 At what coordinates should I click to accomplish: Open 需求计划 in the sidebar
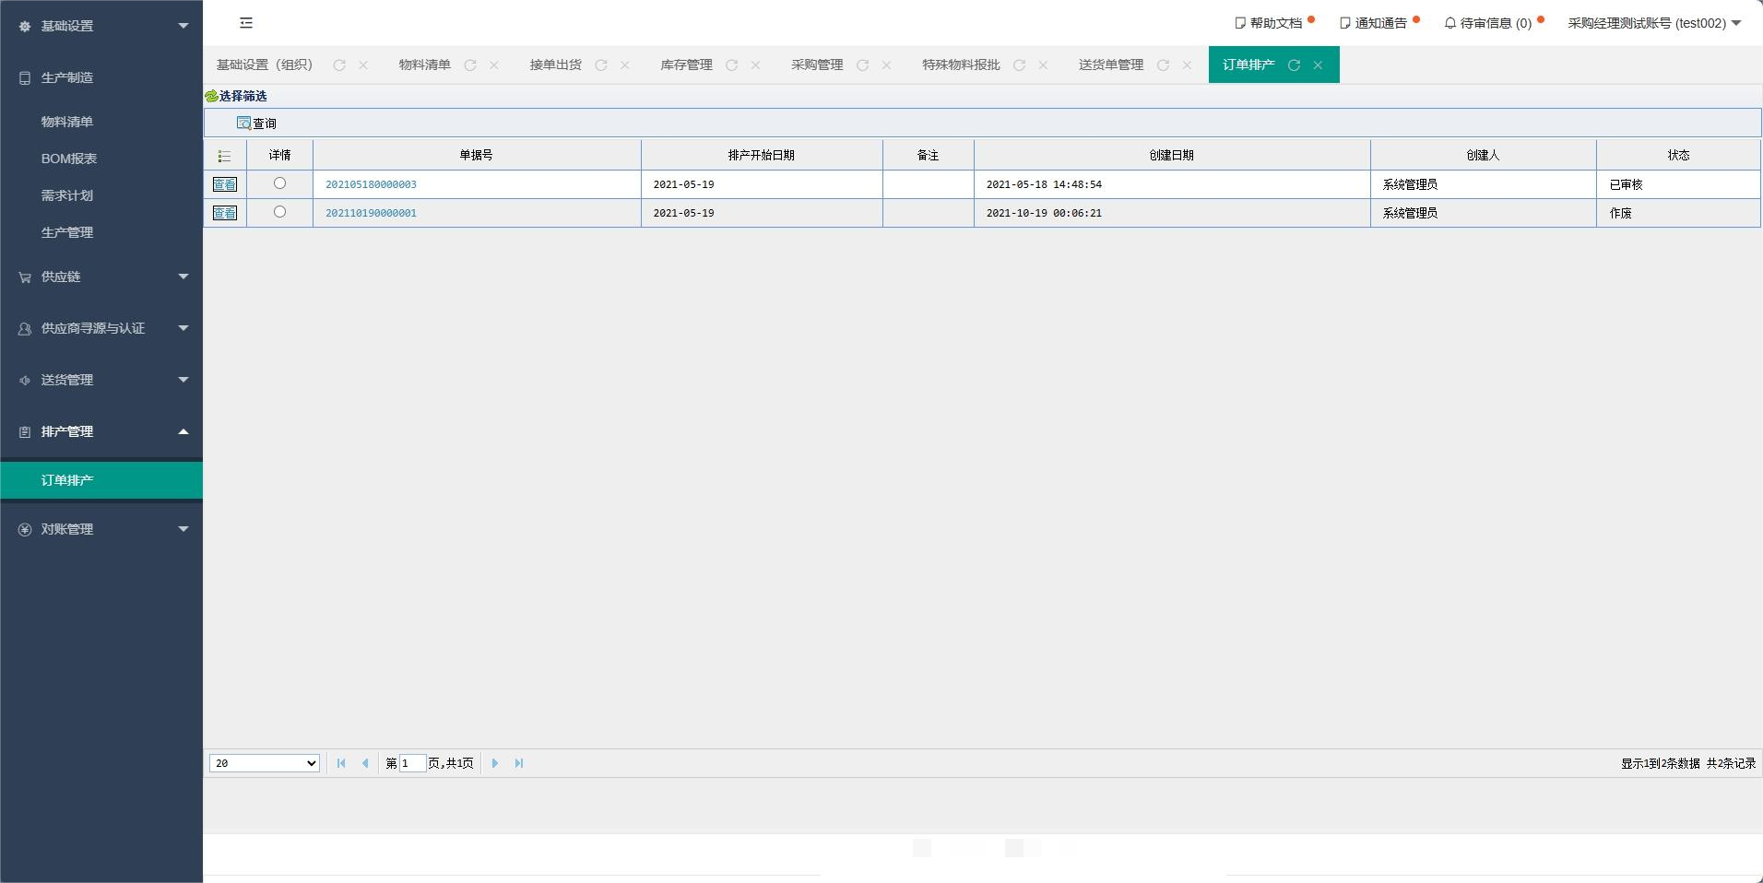pyautogui.click(x=67, y=195)
